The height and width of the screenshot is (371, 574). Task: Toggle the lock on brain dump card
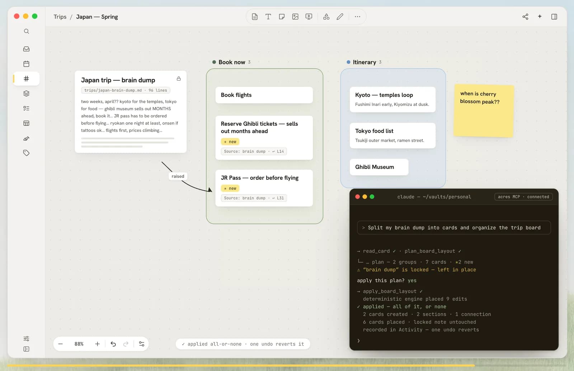pyautogui.click(x=179, y=79)
